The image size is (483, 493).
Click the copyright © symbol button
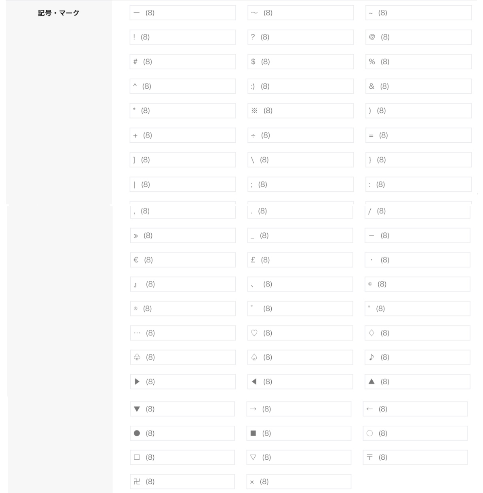[x=417, y=284]
